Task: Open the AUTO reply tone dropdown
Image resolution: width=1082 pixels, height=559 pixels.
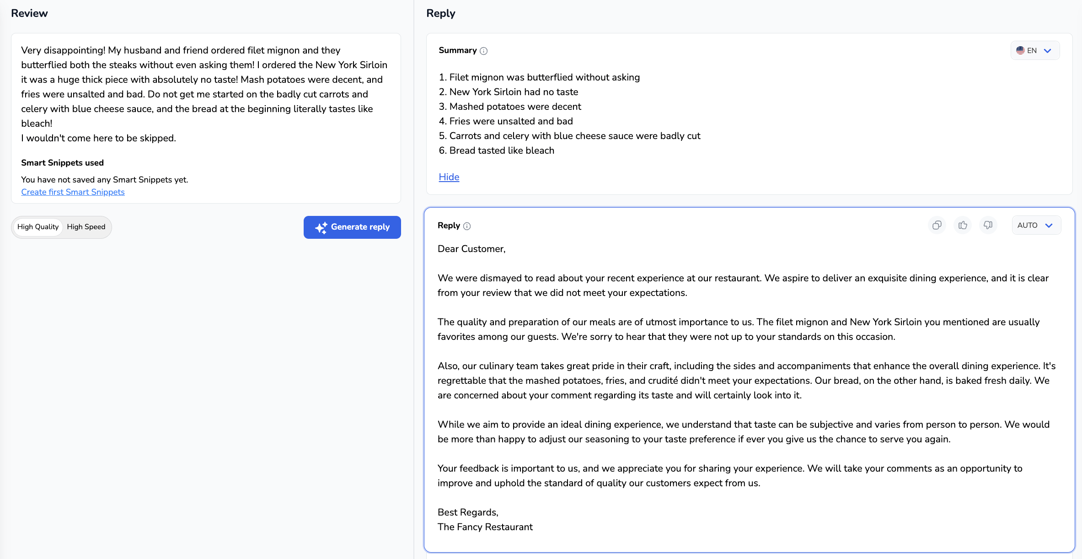Action: (1036, 225)
